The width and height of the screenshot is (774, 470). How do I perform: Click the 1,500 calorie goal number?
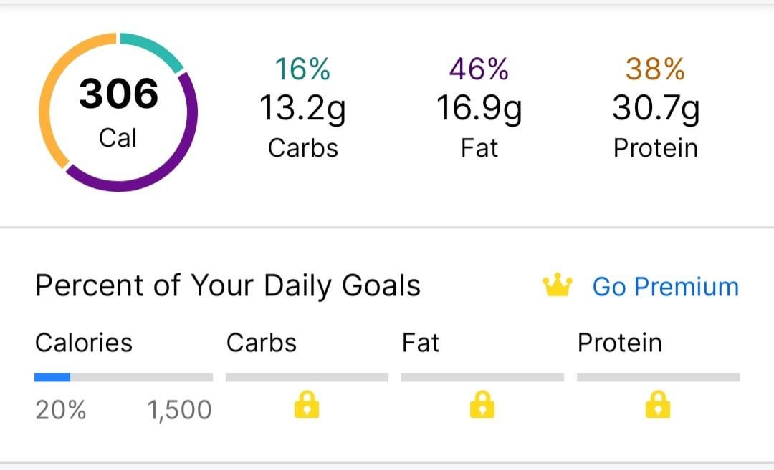click(x=180, y=410)
